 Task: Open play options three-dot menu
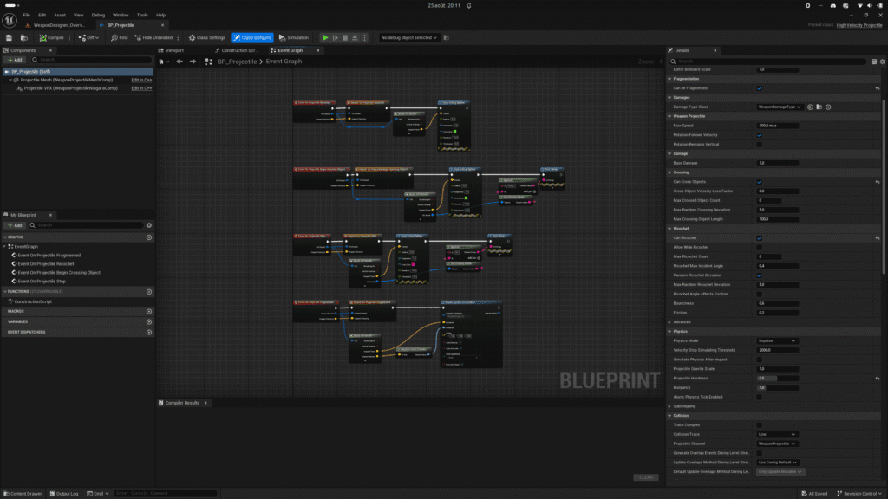(365, 38)
